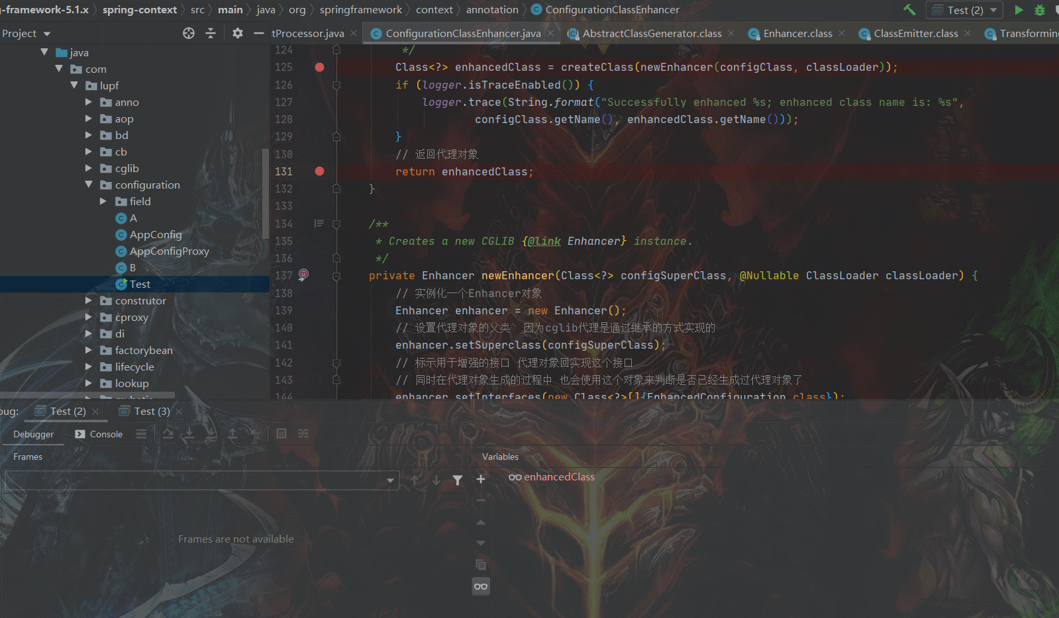Viewport: 1059px width, 618px height.
Task: Click the Evaluate Expression calculator icon
Action: click(x=281, y=434)
